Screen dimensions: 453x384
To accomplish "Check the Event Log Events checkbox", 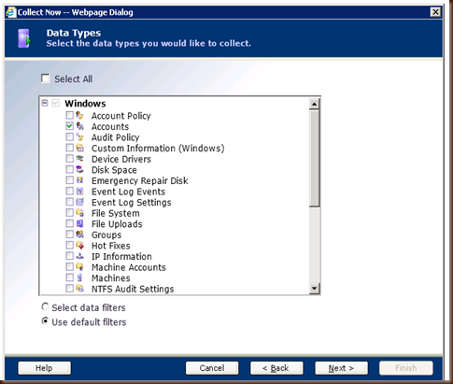I will pos(70,191).
